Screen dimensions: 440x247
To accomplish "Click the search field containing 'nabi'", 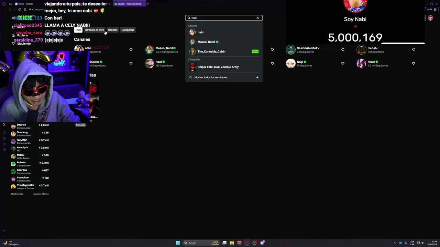I will click(x=224, y=18).
